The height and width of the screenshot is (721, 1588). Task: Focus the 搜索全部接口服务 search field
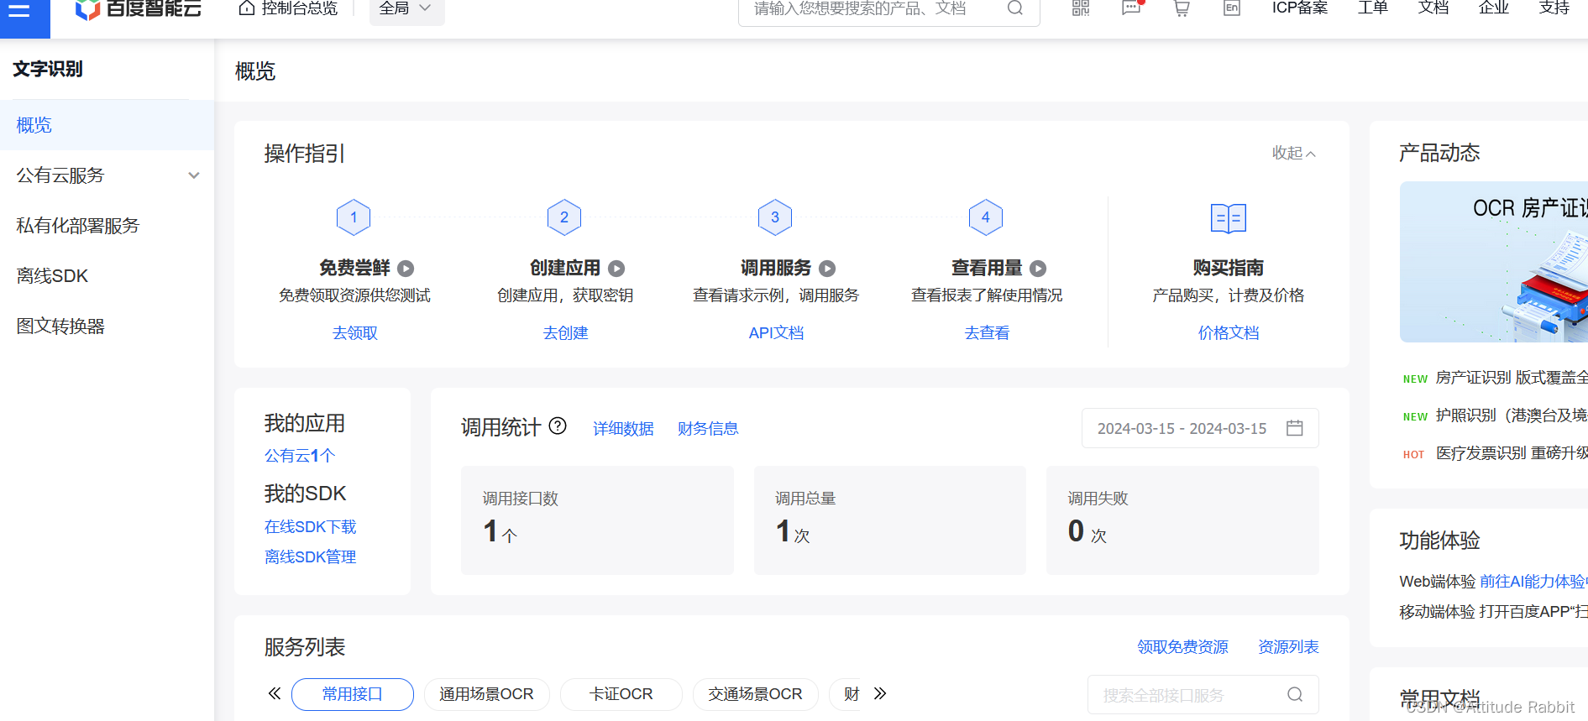[1203, 695]
